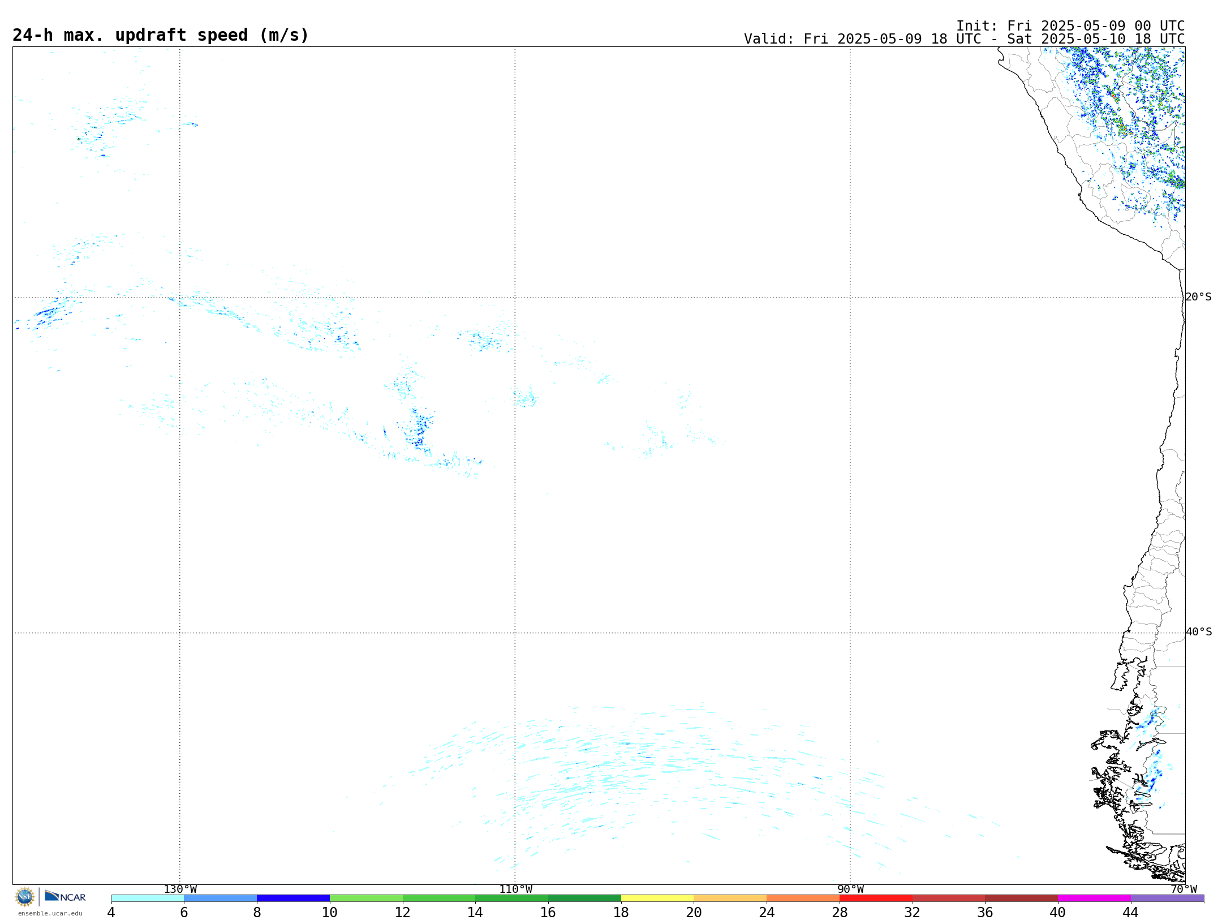Click the NSF logo
Image resolution: width=1222 pixels, height=920 pixels.
click(25, 897)
